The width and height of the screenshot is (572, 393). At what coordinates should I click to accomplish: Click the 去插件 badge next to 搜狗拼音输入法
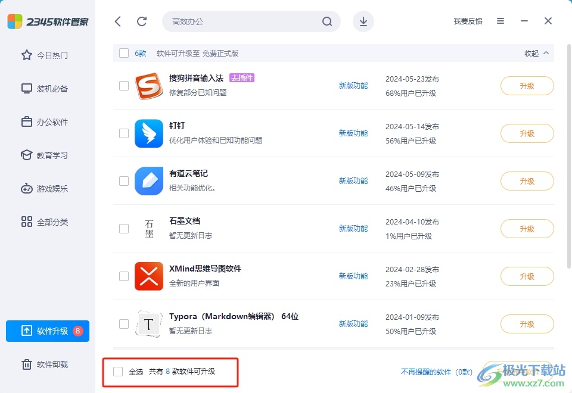pyautogui.click(x=242, y=77)
